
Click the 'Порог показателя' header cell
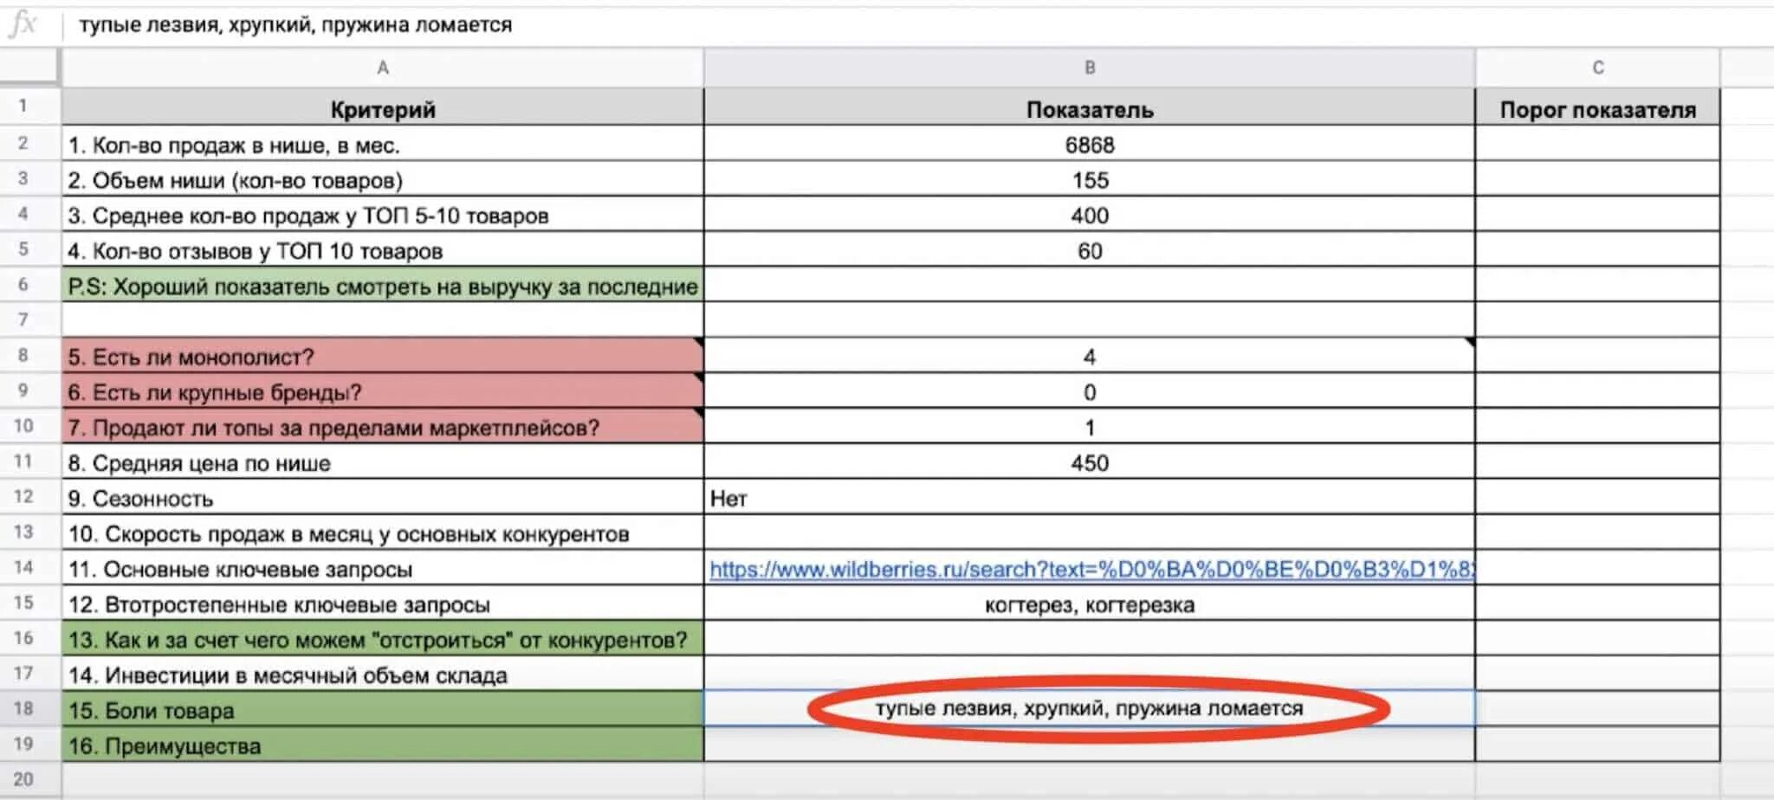point(1597,108)
